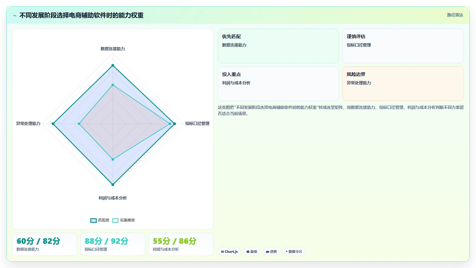476x268 pixels.
Task: Click 实施难度 data point on 指标口径管理 axis
Action: tap(170, 124)
